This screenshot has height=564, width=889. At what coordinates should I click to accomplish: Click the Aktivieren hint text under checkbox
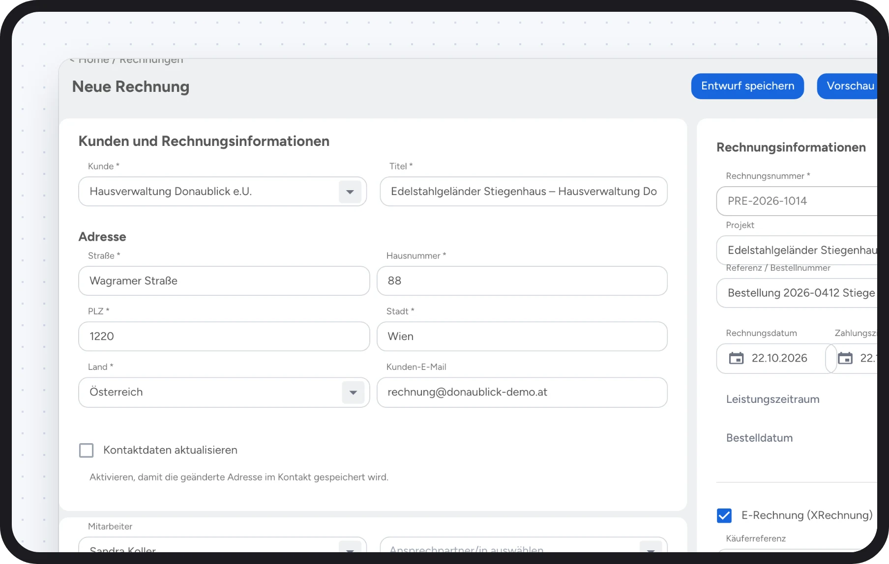(x=239, y=477)
